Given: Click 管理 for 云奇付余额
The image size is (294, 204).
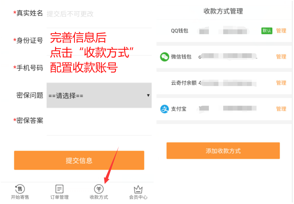Looking at the screenshot, I should [281, 83].
